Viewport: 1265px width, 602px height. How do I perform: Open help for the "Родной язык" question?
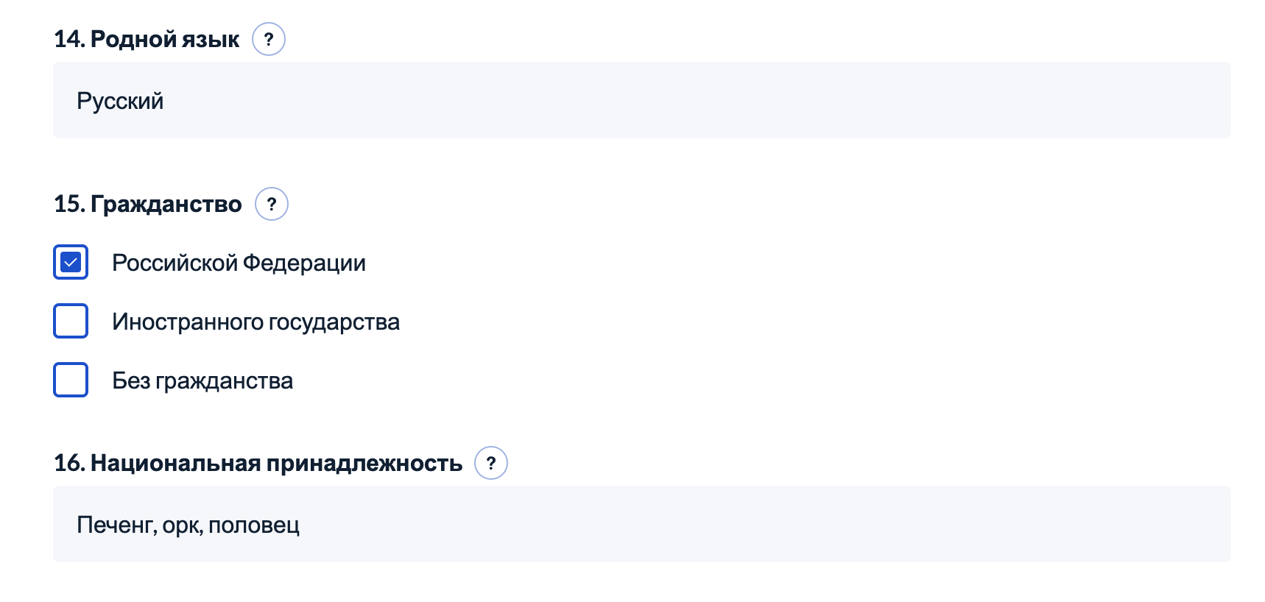pyautogui.click(x=269, y=39)
